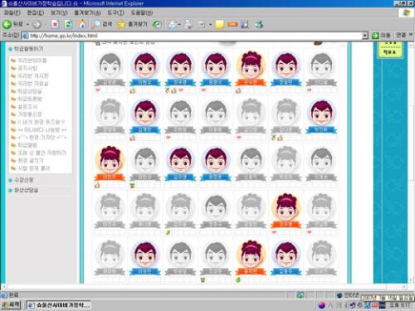Screen dimensions: 415x311
Task: Open the Search (검색) magnifier tool
Action: click(96, 24)
